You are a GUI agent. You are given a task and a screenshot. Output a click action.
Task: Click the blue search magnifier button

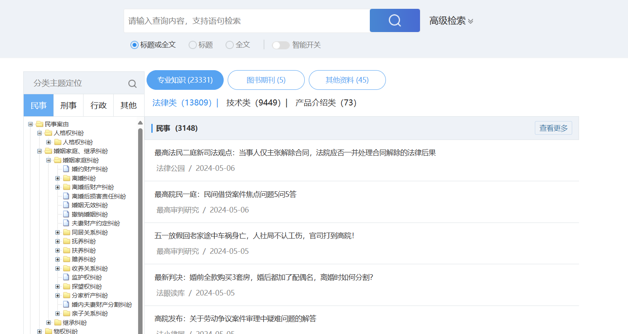(395, 20)
